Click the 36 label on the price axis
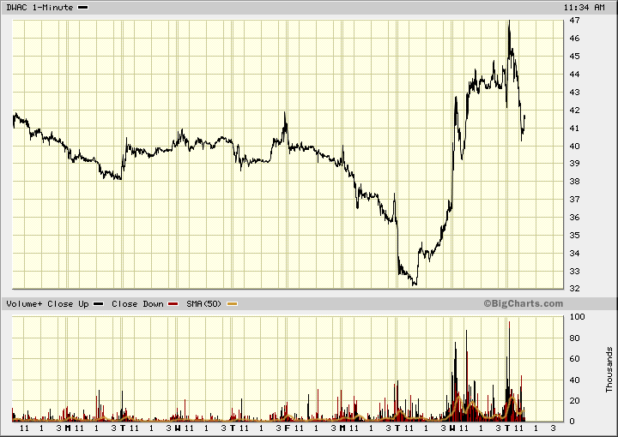 pos(574,217)
